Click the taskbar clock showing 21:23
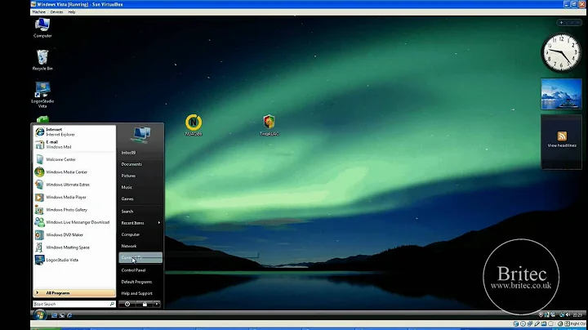Viewport: 588px width, 330px height. coord(577,315)
